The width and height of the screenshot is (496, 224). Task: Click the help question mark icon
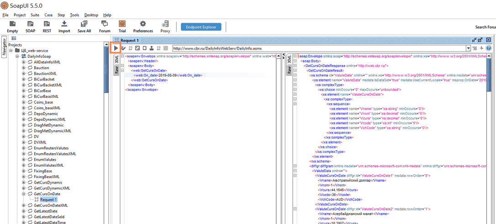(489, 48)
